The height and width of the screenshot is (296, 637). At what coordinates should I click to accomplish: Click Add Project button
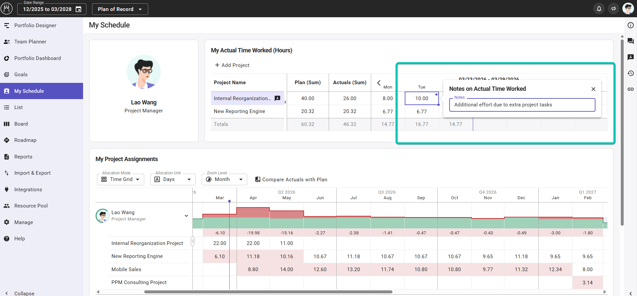[232, 65]
